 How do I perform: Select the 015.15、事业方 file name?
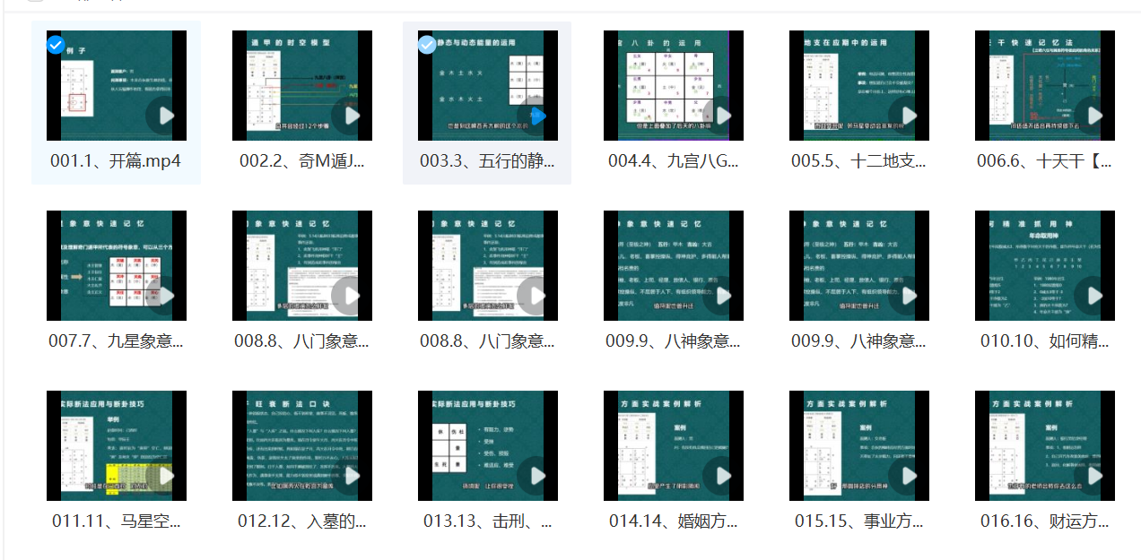[x=858, y=521]
